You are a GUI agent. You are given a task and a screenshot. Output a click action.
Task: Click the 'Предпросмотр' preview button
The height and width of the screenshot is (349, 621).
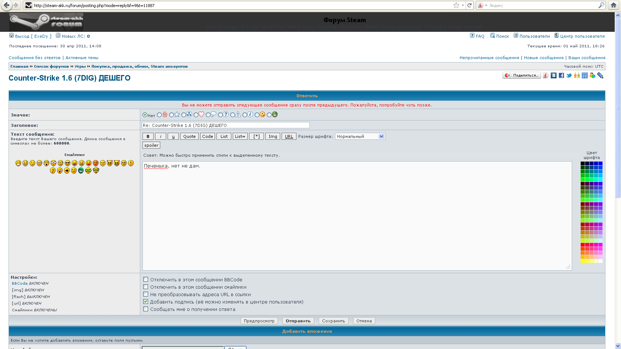(x=259, y=321)
